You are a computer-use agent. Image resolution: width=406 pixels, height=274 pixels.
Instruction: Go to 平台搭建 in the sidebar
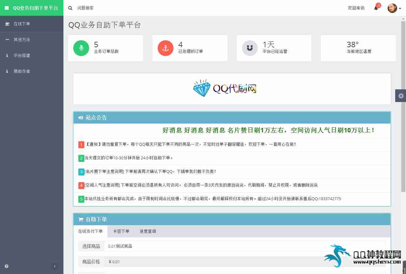click(22, 55)
